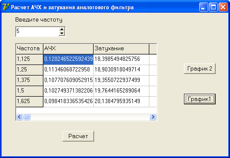
Task: Open График1 chart
Action: coord(200,99)
